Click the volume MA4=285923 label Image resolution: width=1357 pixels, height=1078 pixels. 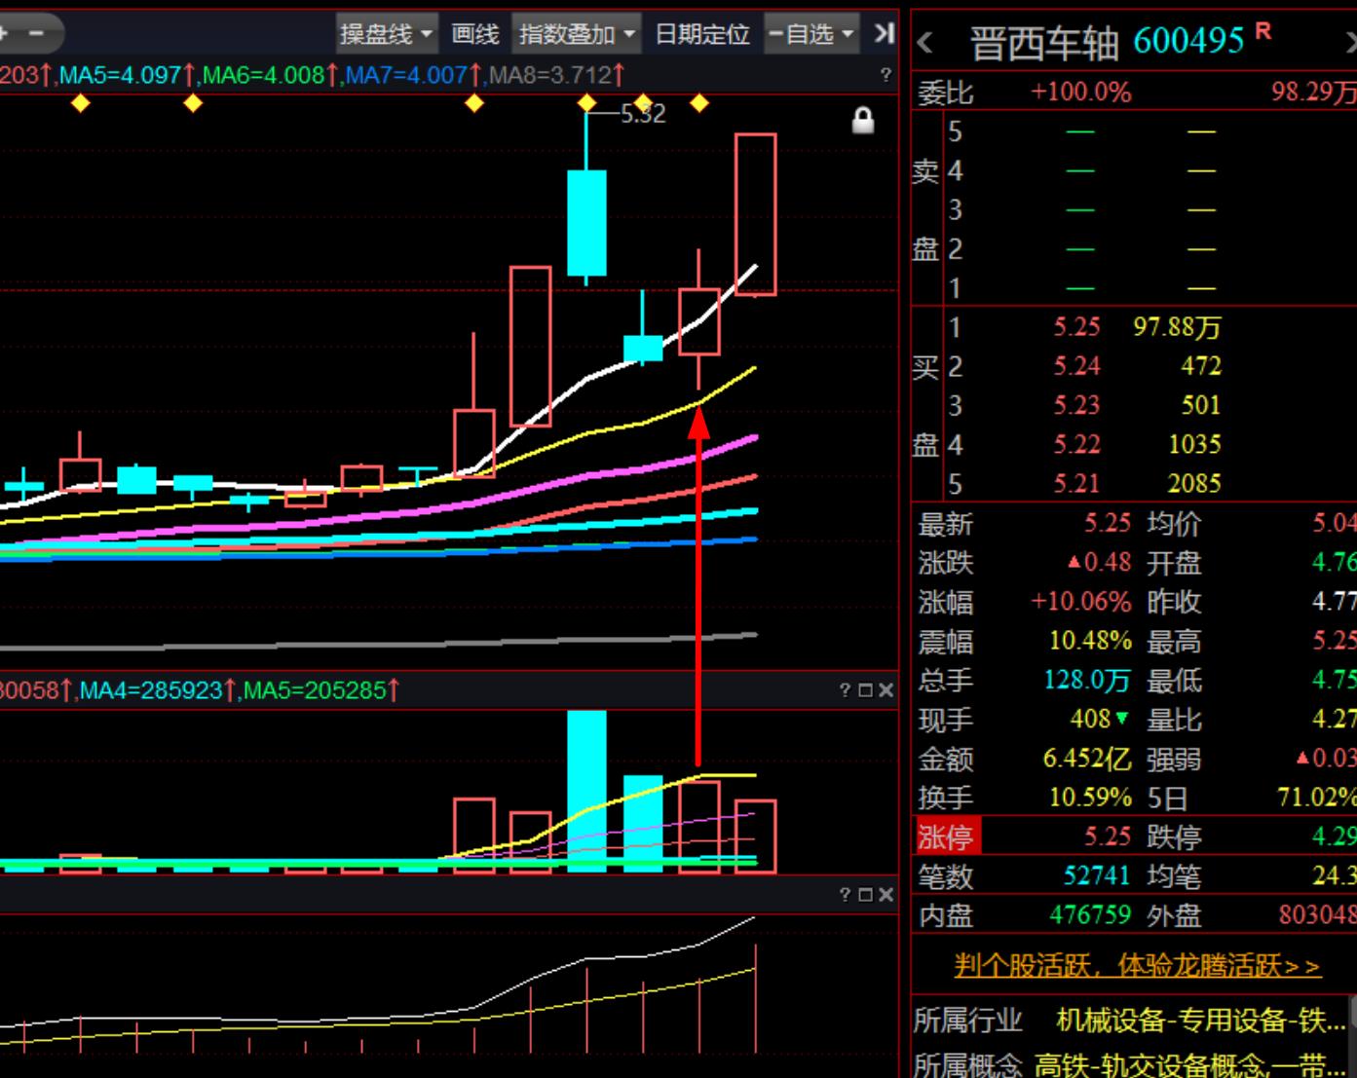158,691
